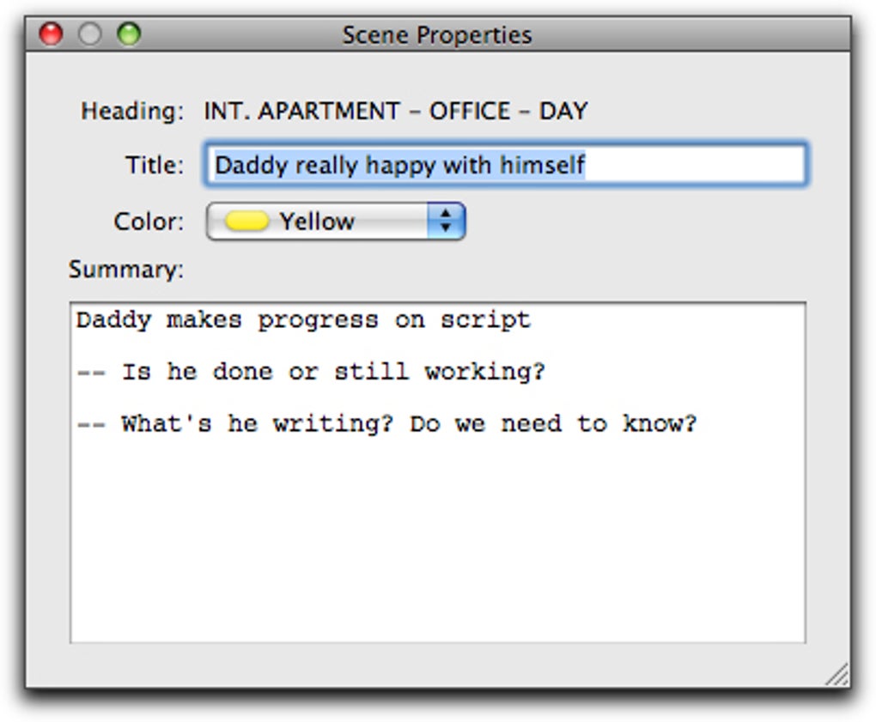Click the Heading label
The width and height of the screenshot is (876, 722).
132,111
